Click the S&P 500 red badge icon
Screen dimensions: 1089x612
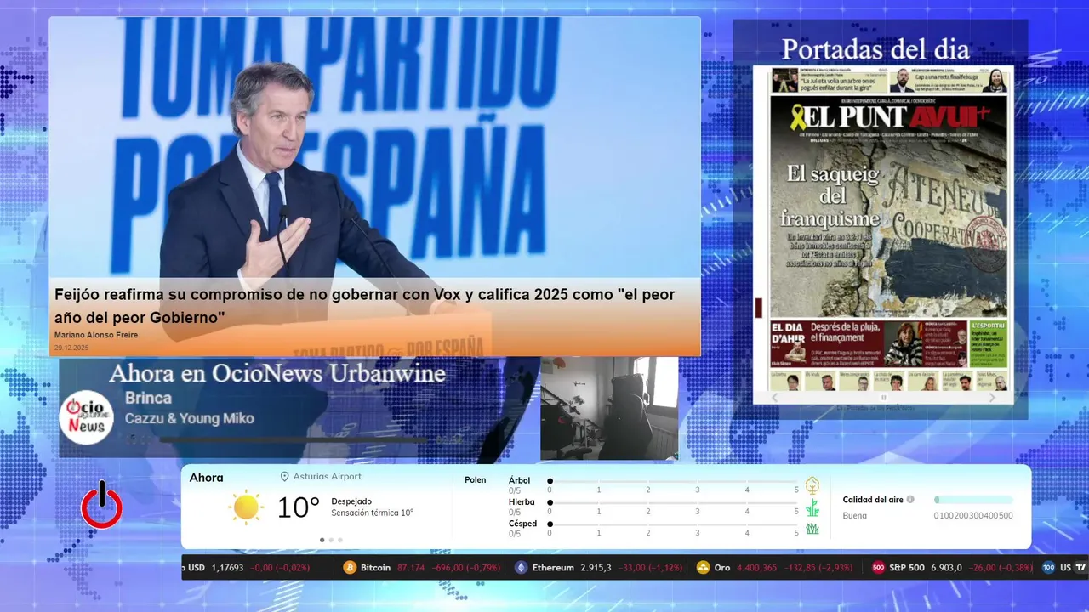point(878,568)
